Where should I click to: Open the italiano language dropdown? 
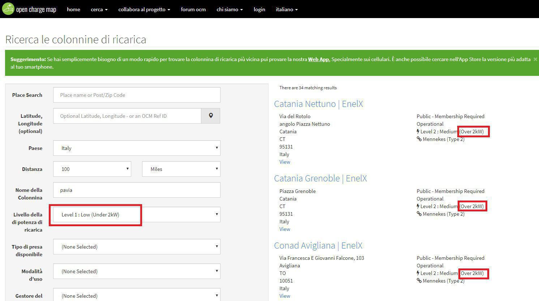(x=287, y=9)
